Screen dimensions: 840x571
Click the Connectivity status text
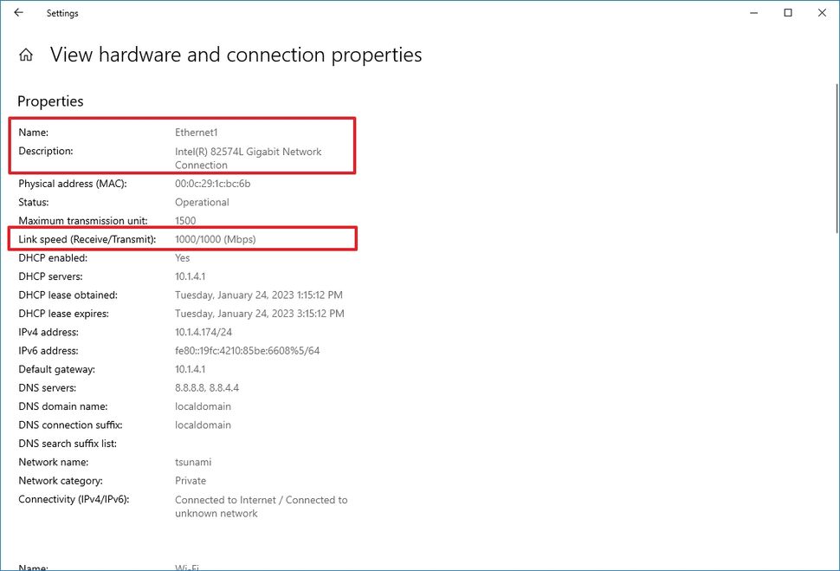tap(262, 499)
